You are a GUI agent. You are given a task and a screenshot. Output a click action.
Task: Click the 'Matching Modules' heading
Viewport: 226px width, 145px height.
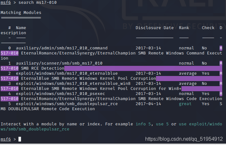pos(21,13)
